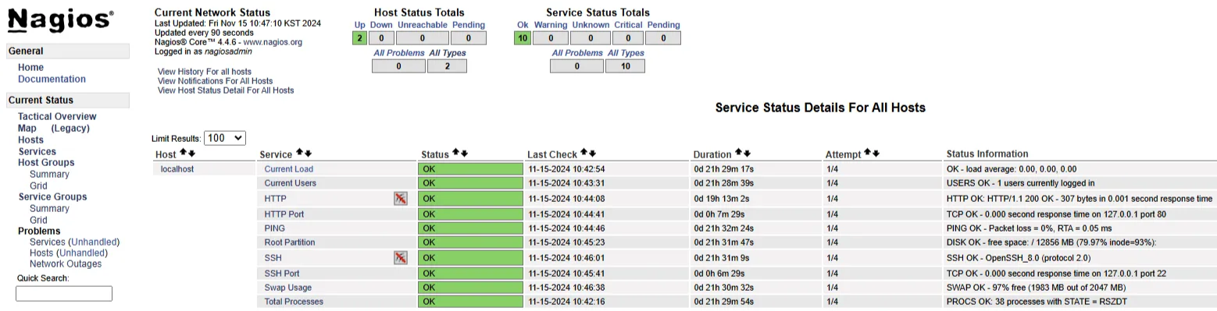This screenshot has height=311, width=1217.
Task: Filter hosts by Unreachable status
Action: click(x=423, y=25)
